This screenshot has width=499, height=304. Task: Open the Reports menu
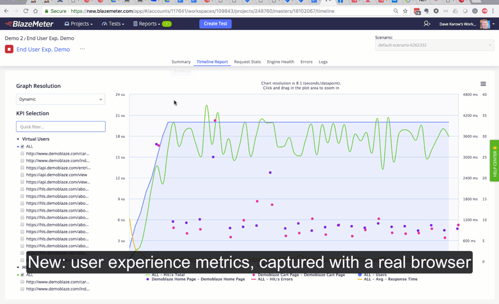pos(147,24)
